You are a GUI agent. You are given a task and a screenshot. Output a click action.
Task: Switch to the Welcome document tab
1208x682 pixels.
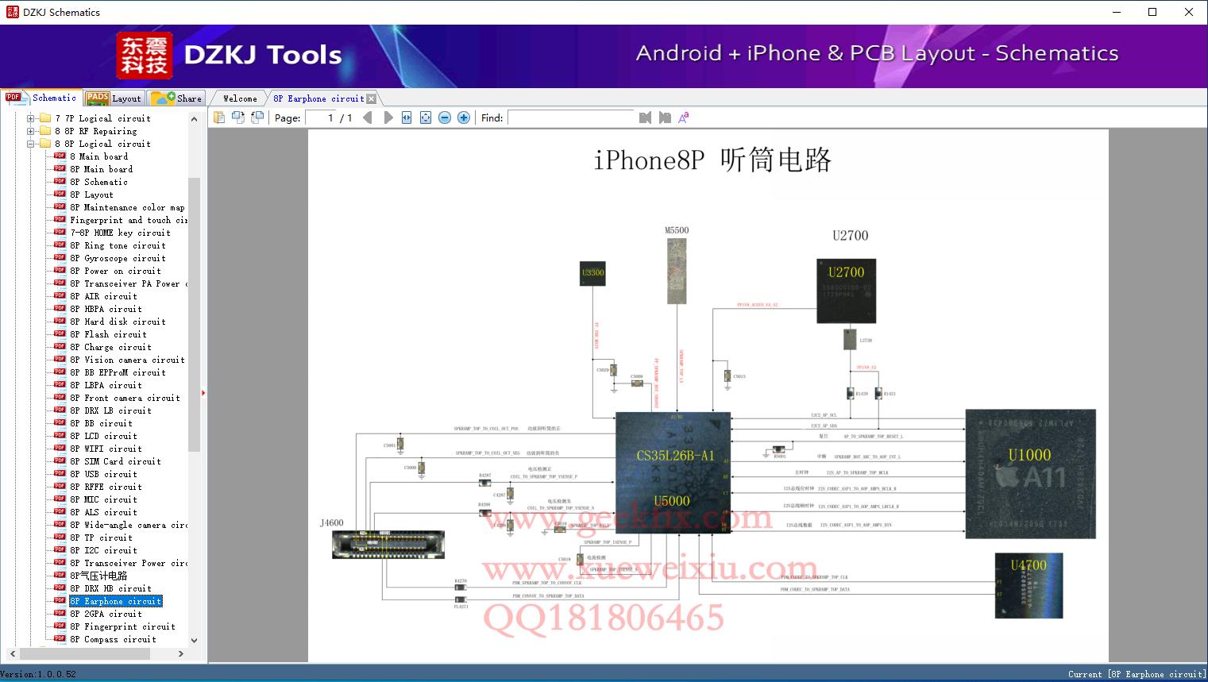coord(240,98)
